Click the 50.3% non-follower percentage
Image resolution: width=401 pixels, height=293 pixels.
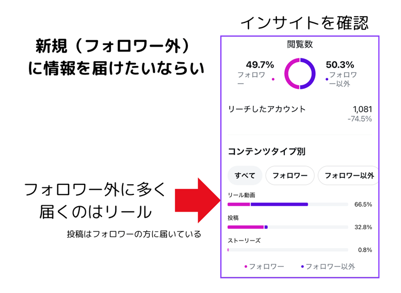[339, 65]
